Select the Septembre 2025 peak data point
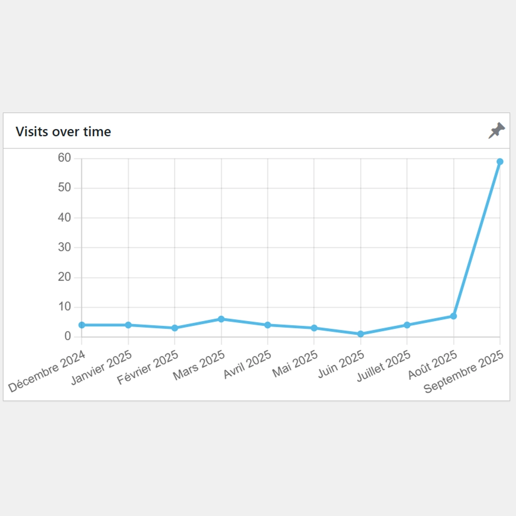This screenshot has height=516, width=516. tap(500, 161)
